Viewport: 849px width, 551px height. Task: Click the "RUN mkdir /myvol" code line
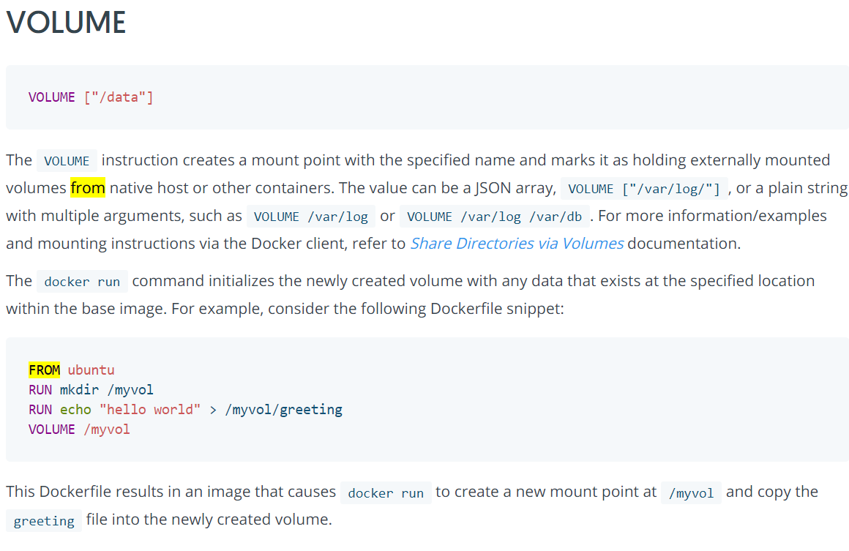[91, 390]
